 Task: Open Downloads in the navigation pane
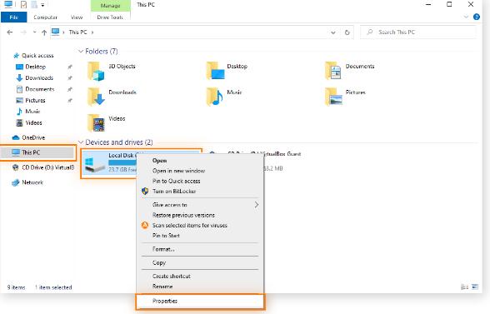pyautogui.click(x=35, y=77)
